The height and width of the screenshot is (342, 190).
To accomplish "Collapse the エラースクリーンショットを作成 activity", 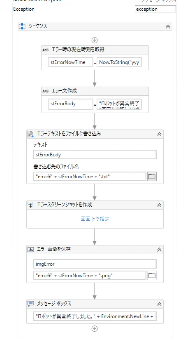I will (x=159, y=205).
